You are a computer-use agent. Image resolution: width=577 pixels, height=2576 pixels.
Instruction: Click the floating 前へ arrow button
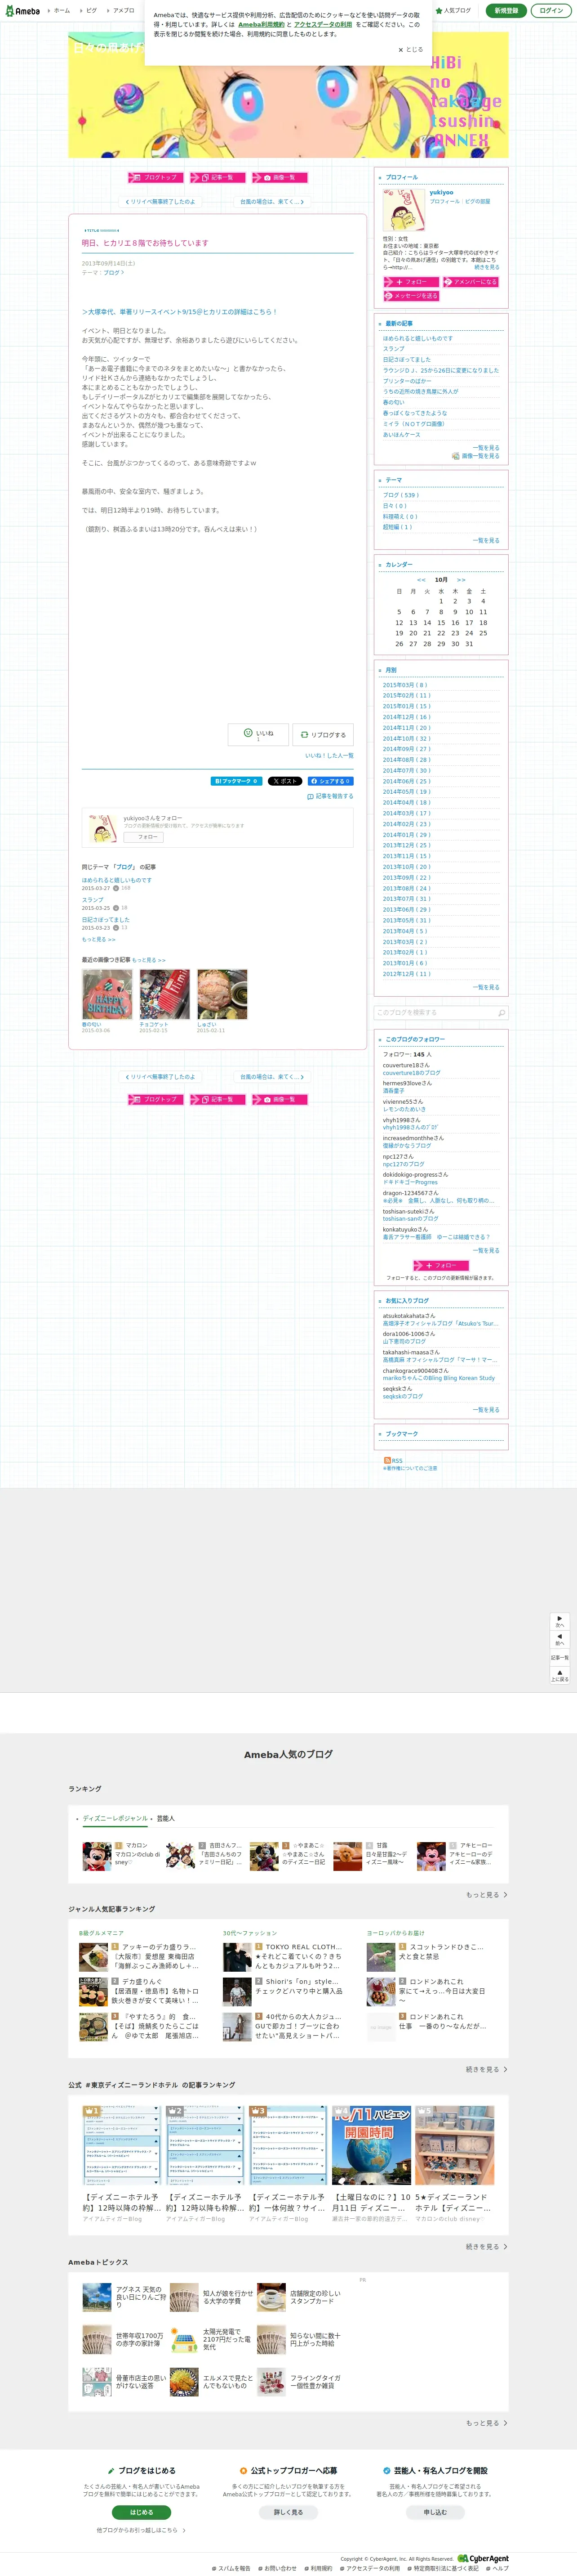point(560,1640)
